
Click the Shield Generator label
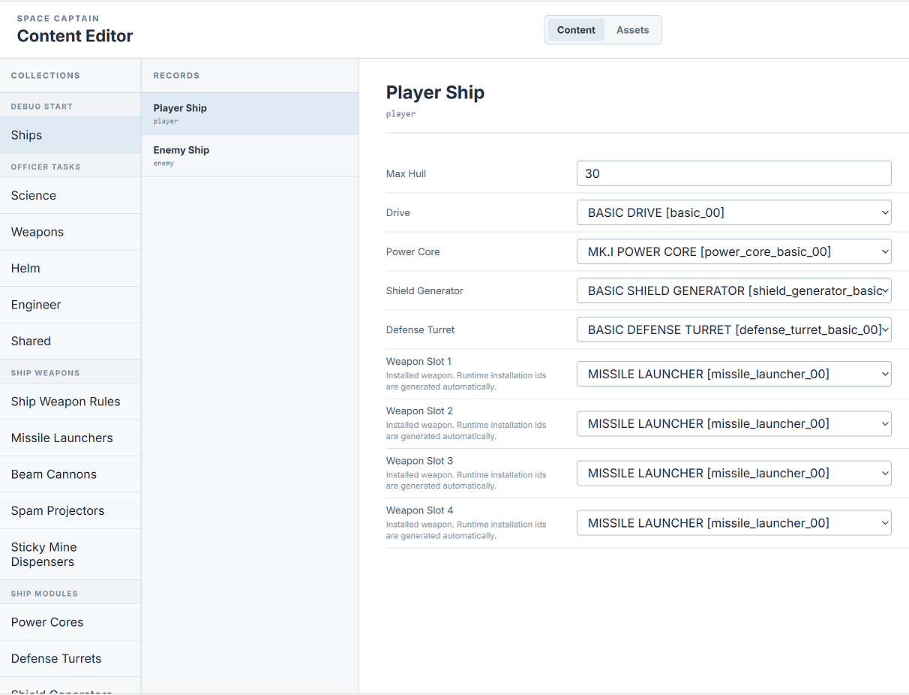click(424, 290)
